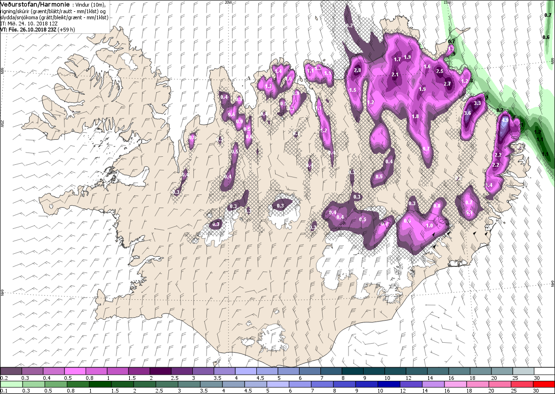The image size is (555, 394).
Task: Select bottom-row swatch between 4 and 4.5
Action: pos(233,384)
